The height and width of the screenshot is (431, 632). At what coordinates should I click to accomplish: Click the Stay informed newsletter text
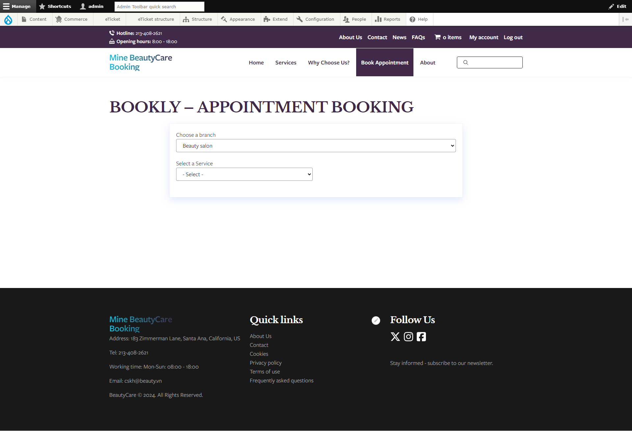441,363
